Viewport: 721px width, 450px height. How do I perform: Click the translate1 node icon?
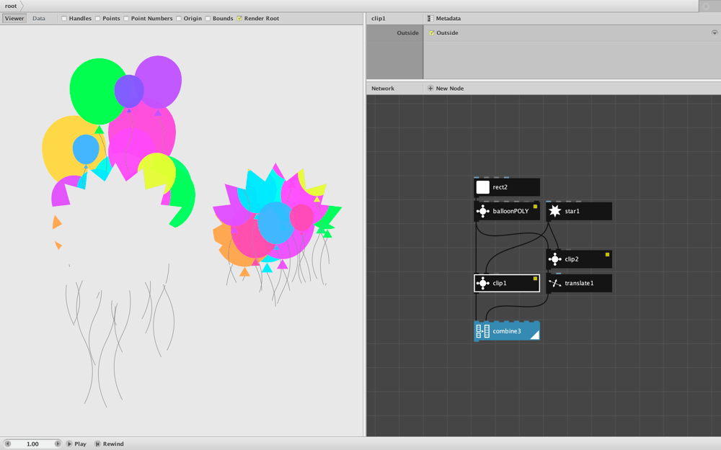point(554,283)
